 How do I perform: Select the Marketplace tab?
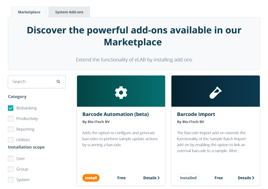(29, 12)
